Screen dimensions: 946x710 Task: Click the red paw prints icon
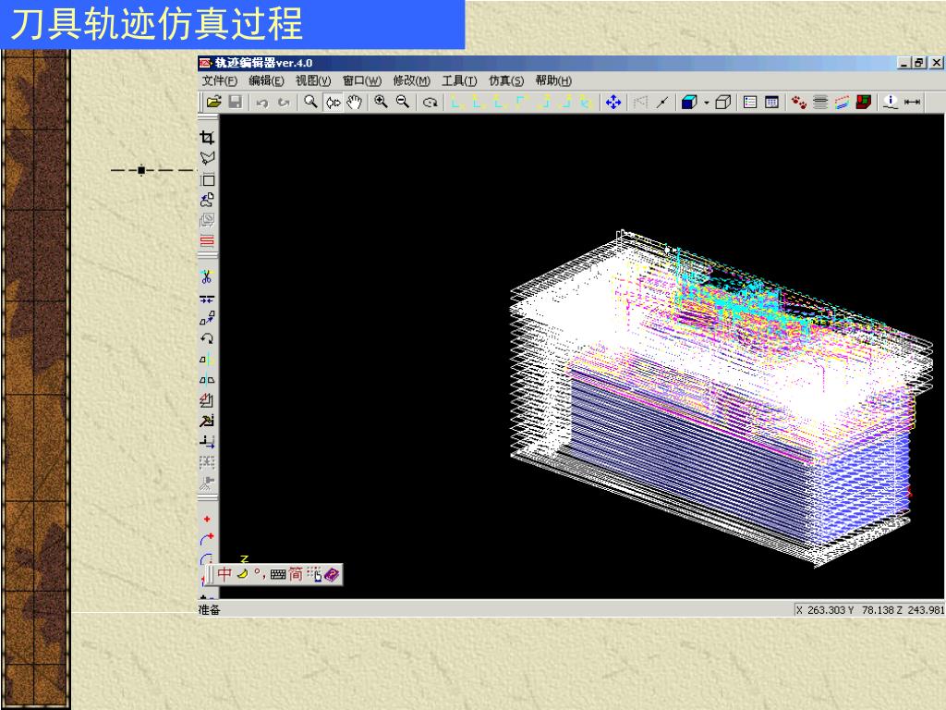click(799, 103)
